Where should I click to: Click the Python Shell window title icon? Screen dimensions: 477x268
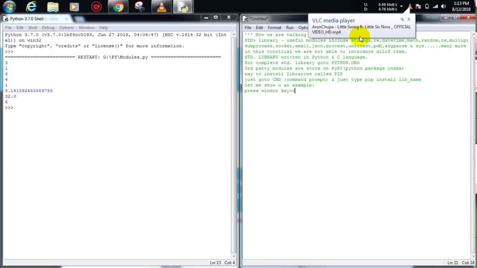[6, 19]
